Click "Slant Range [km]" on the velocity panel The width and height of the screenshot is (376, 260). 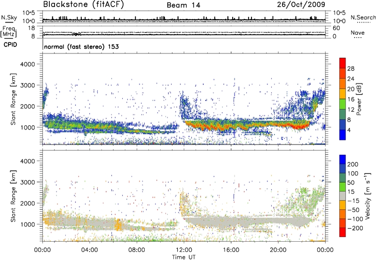13,196
